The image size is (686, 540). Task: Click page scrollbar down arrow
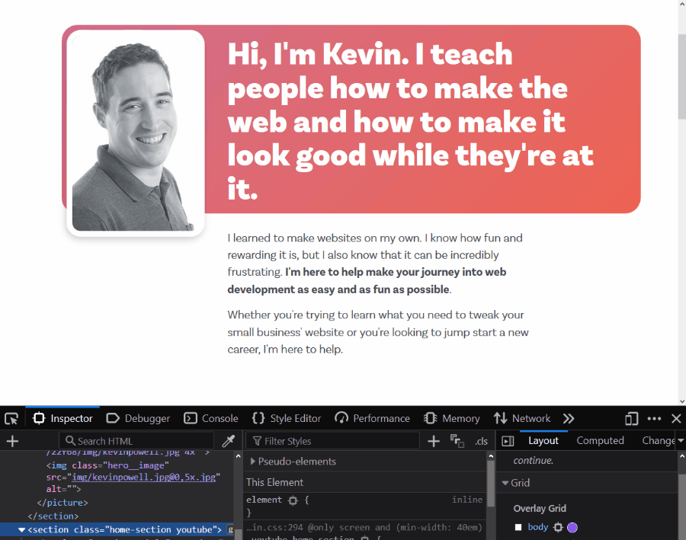pos(682,401)
